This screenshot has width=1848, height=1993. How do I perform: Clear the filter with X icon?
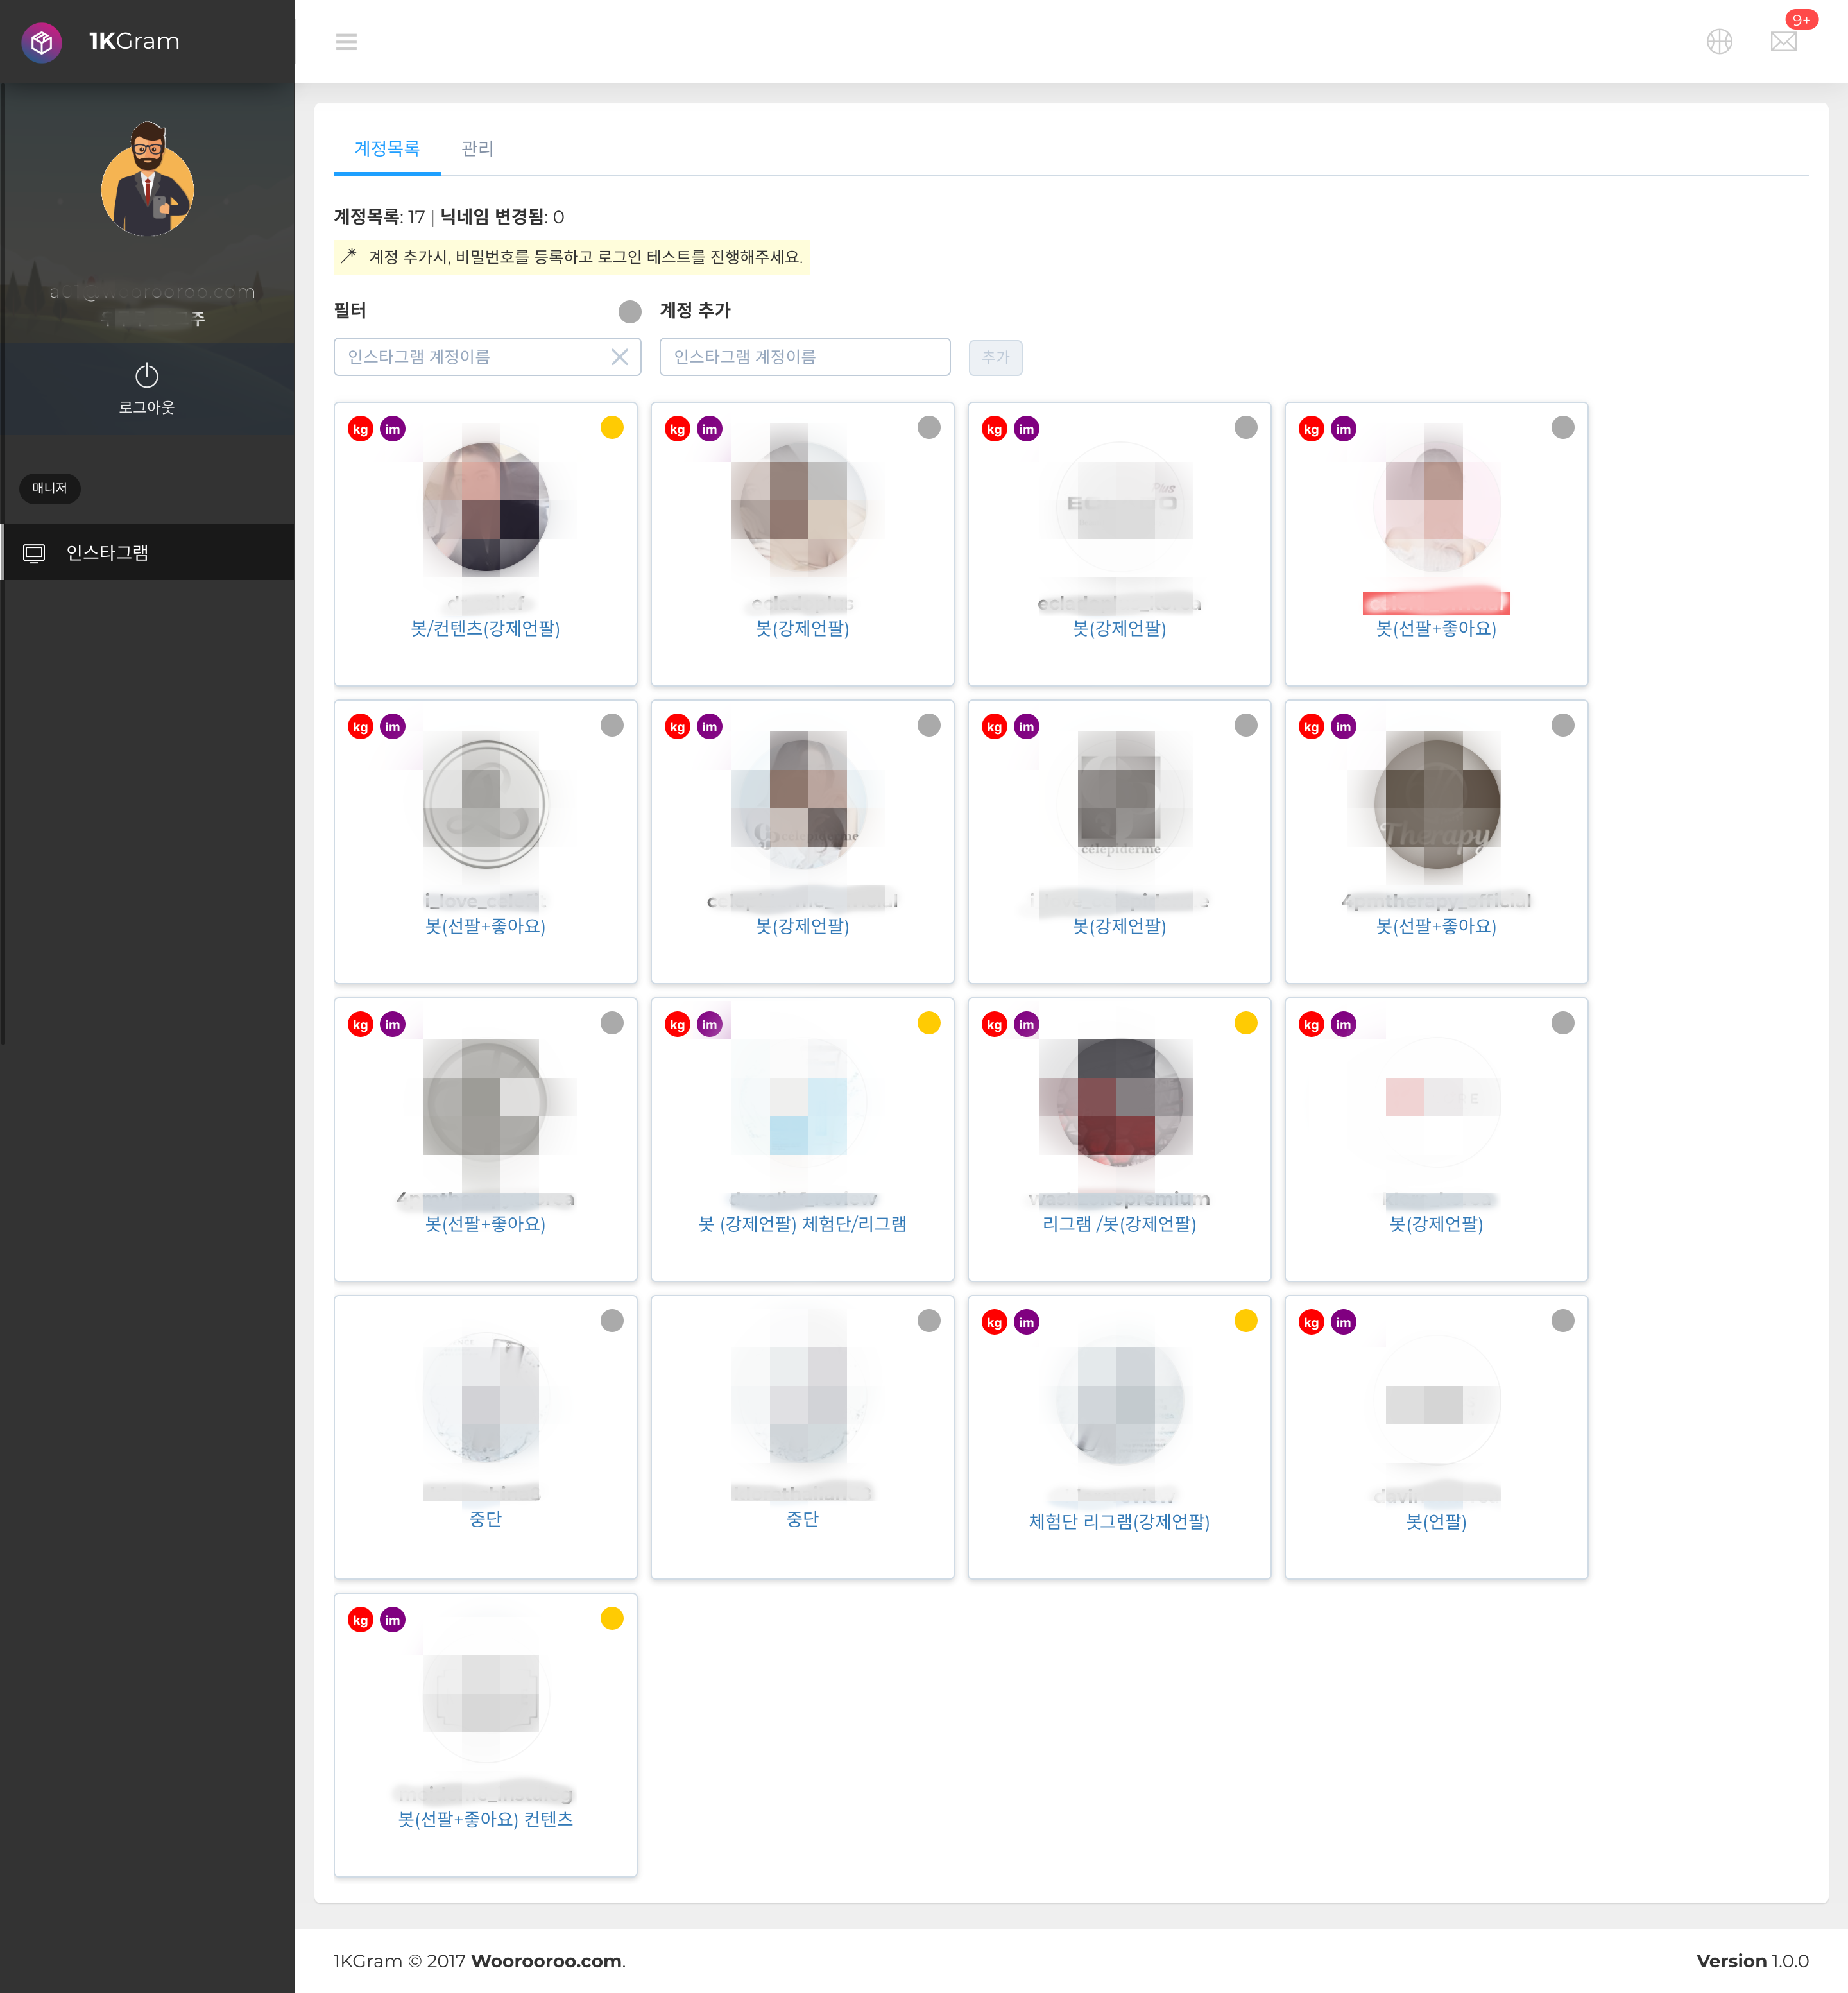point(619,357)
